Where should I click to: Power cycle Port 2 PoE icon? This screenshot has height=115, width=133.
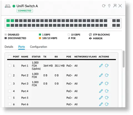pyautogui.click(x=107, y=75)
